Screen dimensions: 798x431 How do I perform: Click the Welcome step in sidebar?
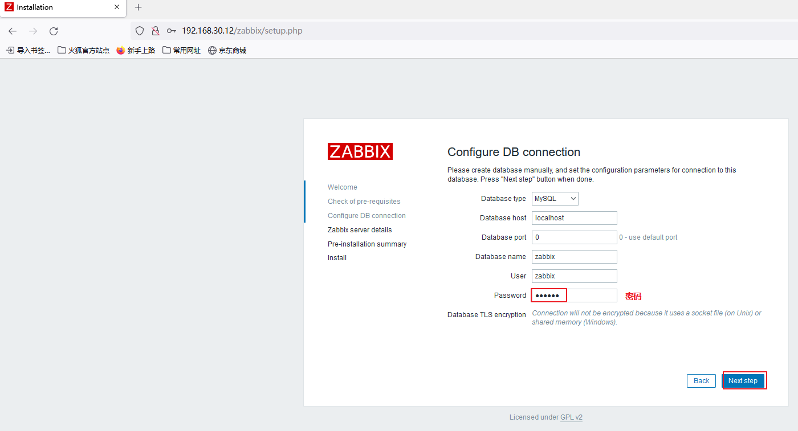[x=343, y=187]
